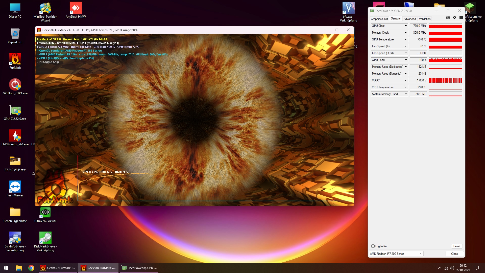
Task: Switch to the Graphics Card tab
Action: point(379,19)
